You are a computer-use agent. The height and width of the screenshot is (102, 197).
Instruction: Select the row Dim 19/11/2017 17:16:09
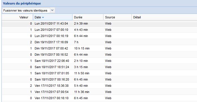(99, 42)
